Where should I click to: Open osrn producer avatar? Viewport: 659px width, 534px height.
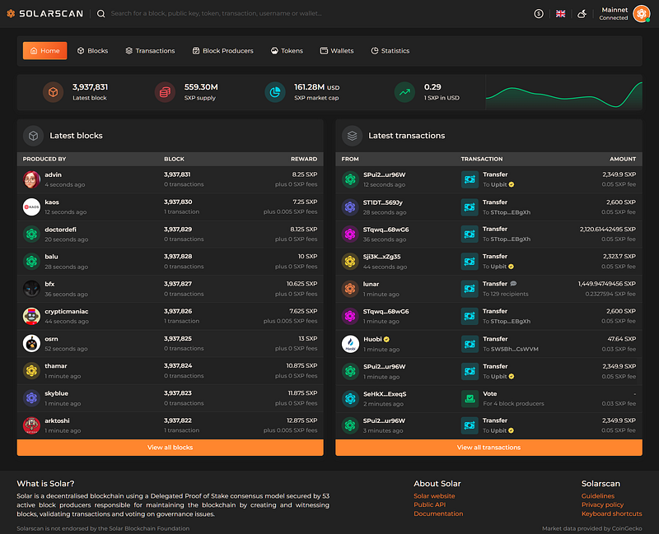[31, 343]
